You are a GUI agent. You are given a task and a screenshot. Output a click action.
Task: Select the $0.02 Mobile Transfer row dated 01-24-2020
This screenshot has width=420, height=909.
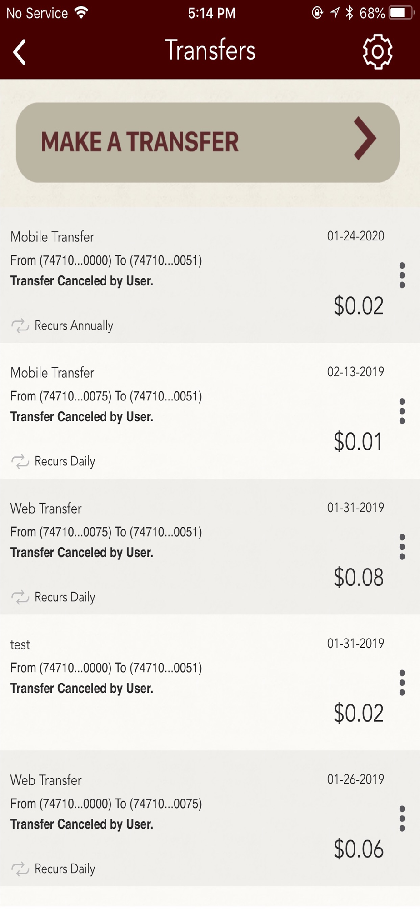click(210, 275)
